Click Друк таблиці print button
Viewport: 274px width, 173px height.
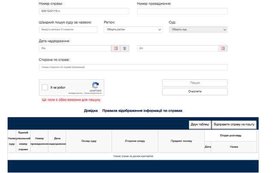(200, 124)
